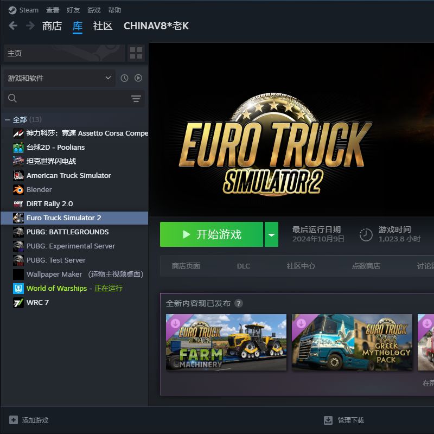Click the 坦克世界闪电战 game icon
This screenshot has width=434, height=434.
point(18,161)
